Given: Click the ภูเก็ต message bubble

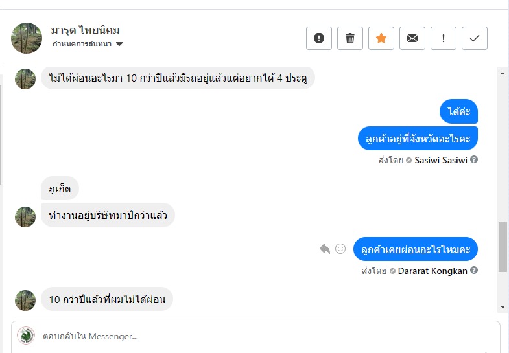Looking at the screenshot, I should (60, 188).
